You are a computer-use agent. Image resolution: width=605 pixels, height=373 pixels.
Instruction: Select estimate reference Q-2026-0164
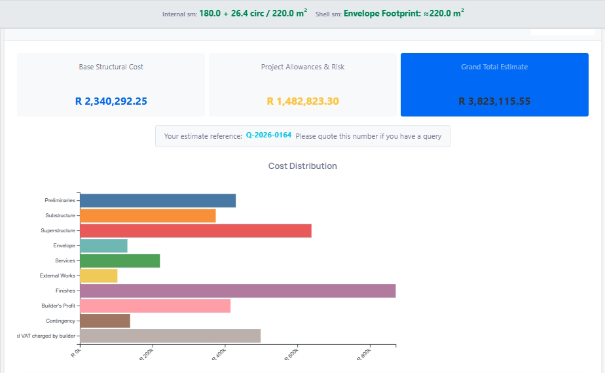click(x=268, y=135)
